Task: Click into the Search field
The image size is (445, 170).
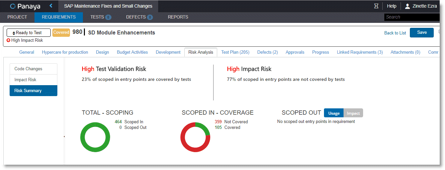Action: (412, 17)
